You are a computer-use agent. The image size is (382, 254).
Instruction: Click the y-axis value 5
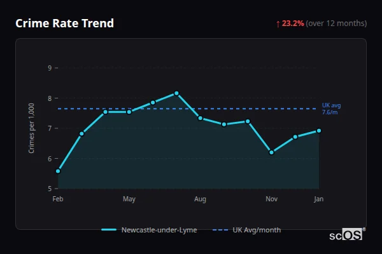(x=50, y=189)
